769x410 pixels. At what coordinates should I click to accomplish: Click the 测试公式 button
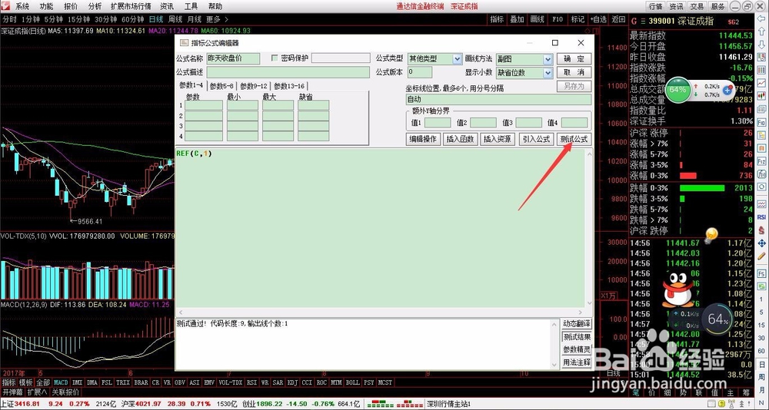point(574,139)
